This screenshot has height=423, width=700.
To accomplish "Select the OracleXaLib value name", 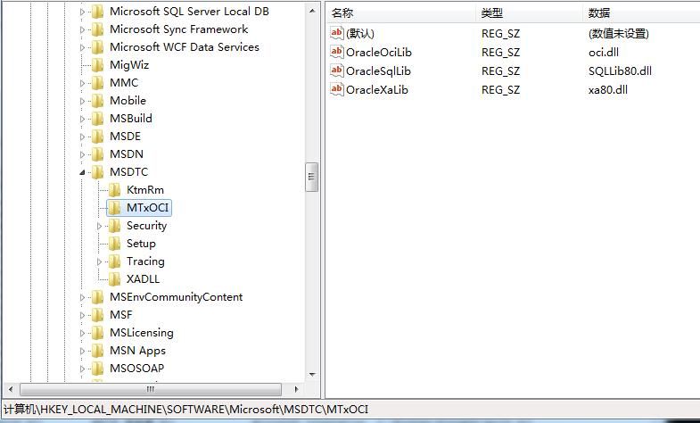I will pyautogui.click(x=377, y=90).
